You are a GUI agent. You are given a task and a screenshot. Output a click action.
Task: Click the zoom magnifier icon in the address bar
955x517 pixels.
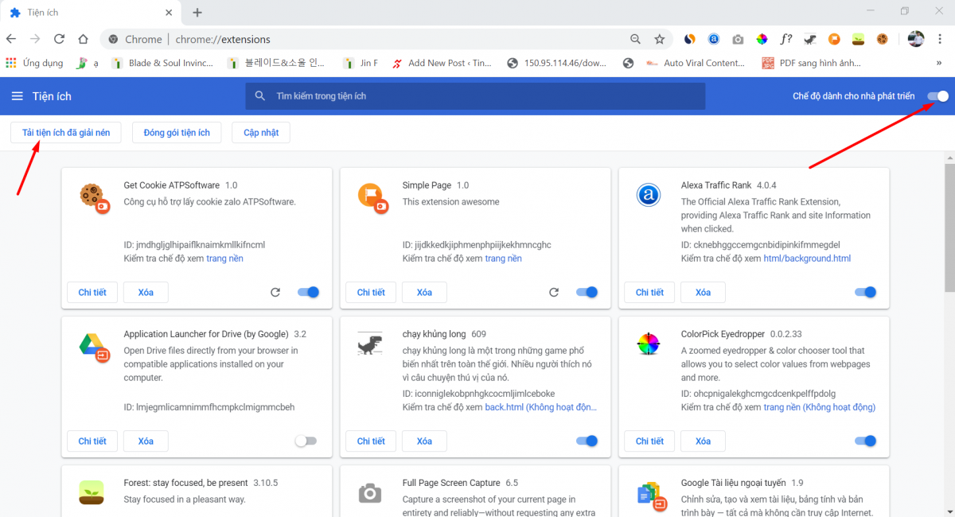(635, 39)
